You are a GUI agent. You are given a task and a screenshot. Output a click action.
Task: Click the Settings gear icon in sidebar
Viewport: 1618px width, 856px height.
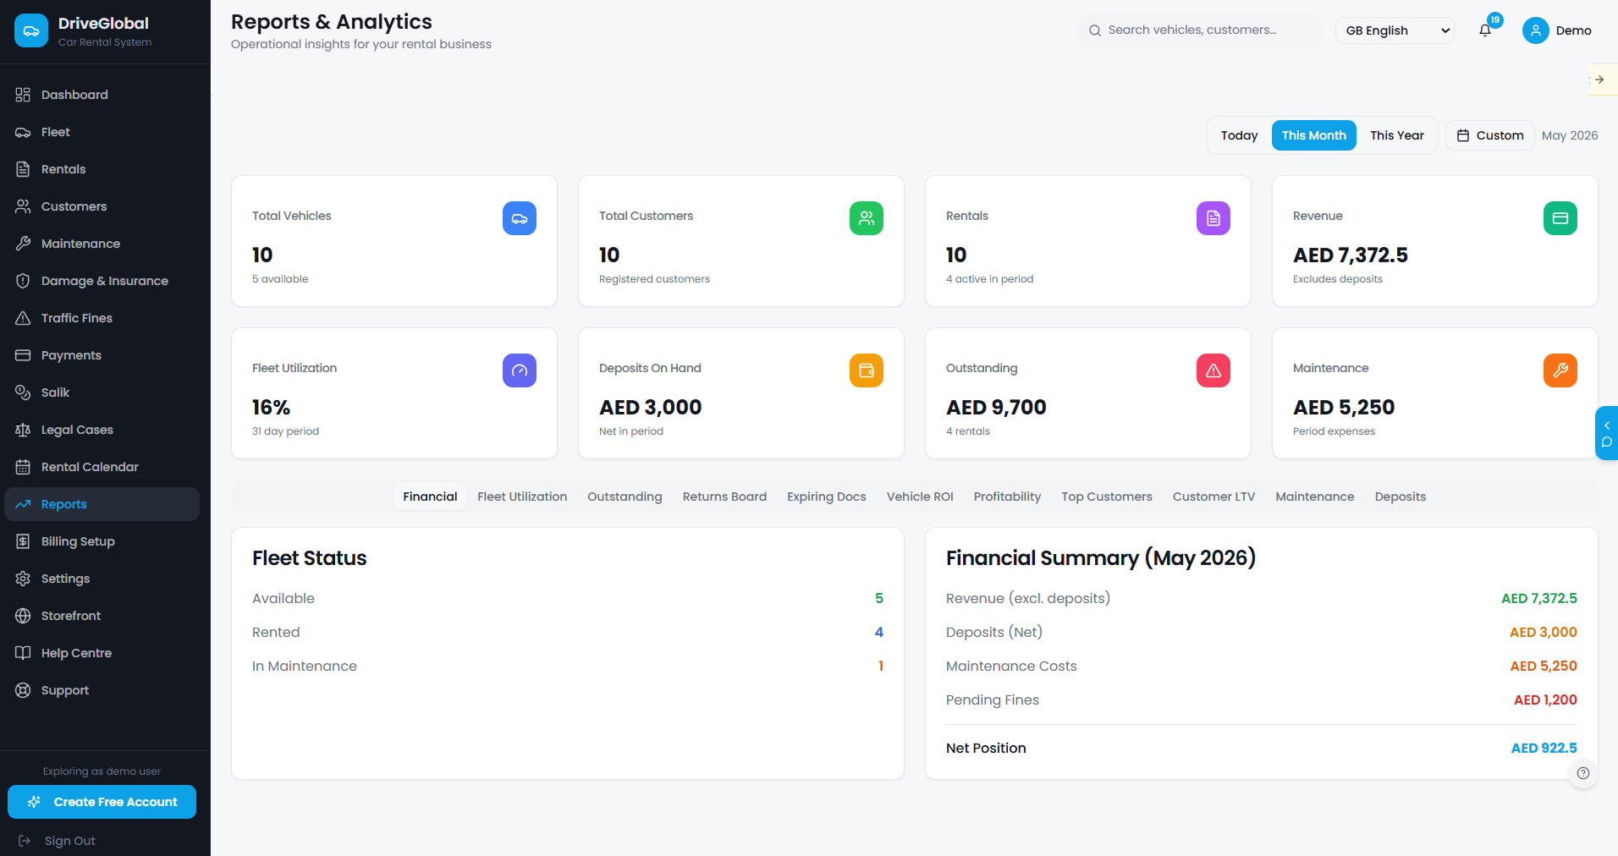click(x=23, y=579)
